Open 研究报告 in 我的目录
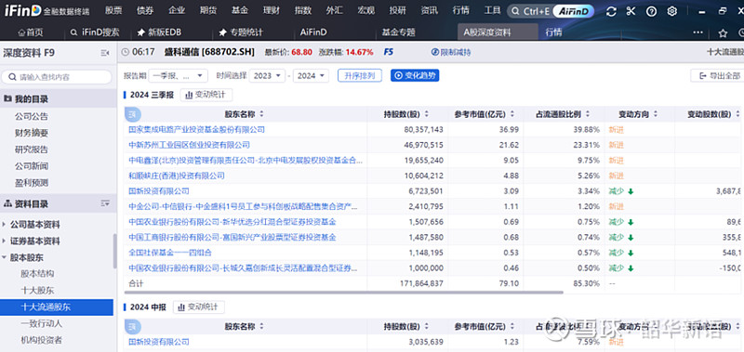Image resolution: width=744 pixels, height=352 pixels. pos(32,150)
